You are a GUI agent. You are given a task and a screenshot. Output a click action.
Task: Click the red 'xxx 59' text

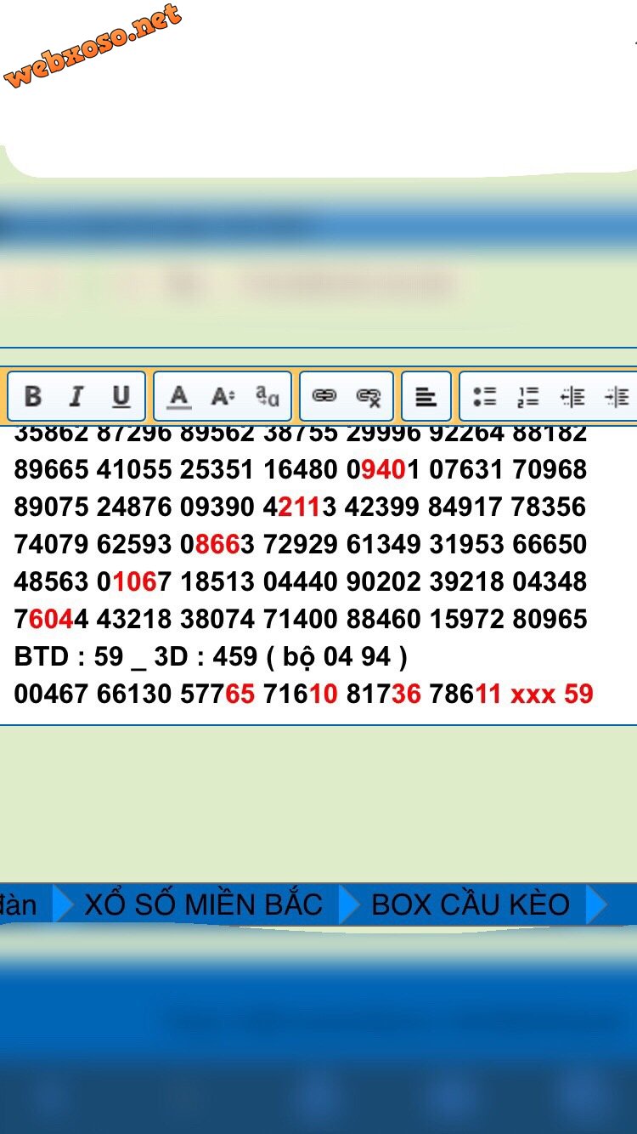552,694
